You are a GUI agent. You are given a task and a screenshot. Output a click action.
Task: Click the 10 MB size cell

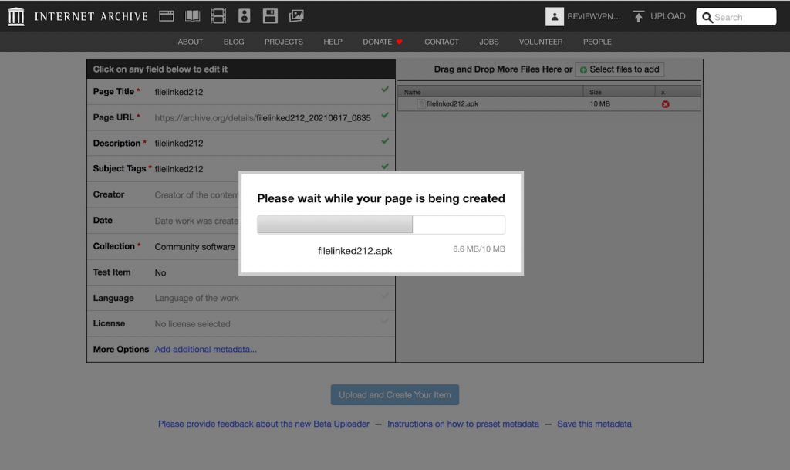(599, 103)
